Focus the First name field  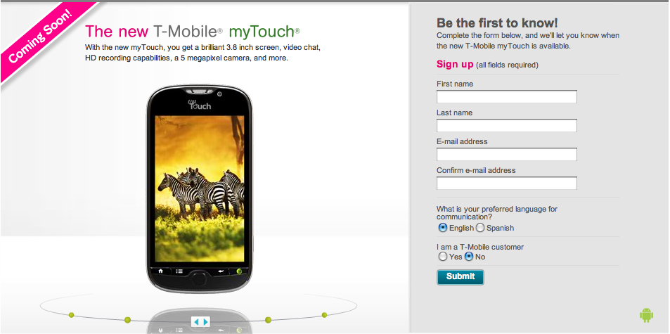tap(507, 96)
